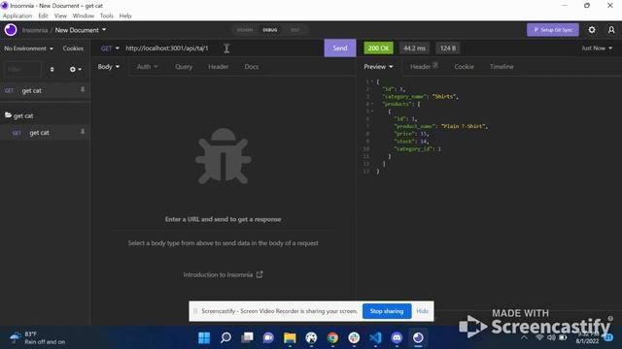Click the Wi-Fi tray icon
The height and width of the screenshot is (349, 622).
539,337
